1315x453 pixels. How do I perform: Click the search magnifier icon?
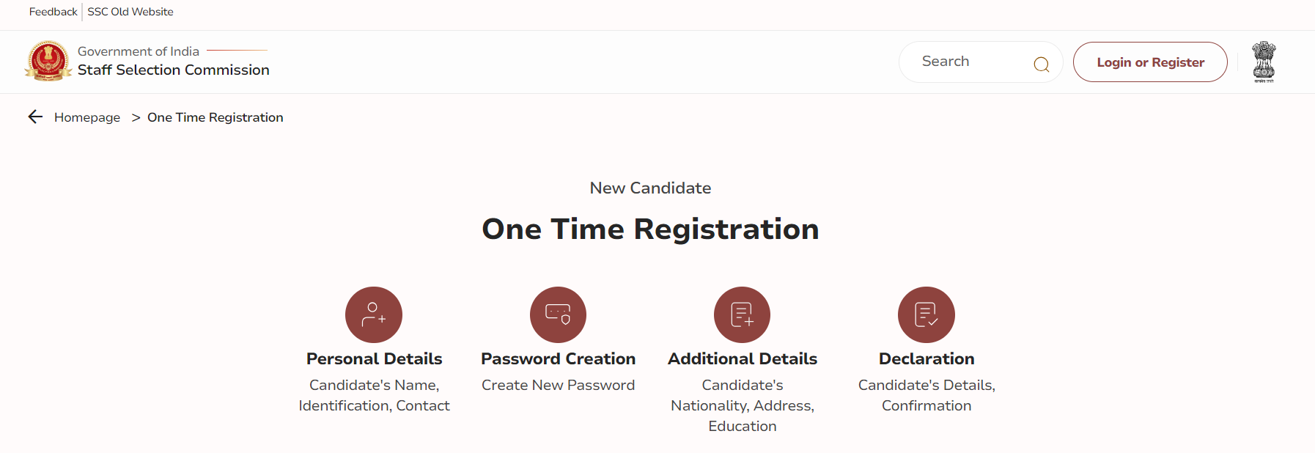pyautogui.click(x=1041, y=65)
